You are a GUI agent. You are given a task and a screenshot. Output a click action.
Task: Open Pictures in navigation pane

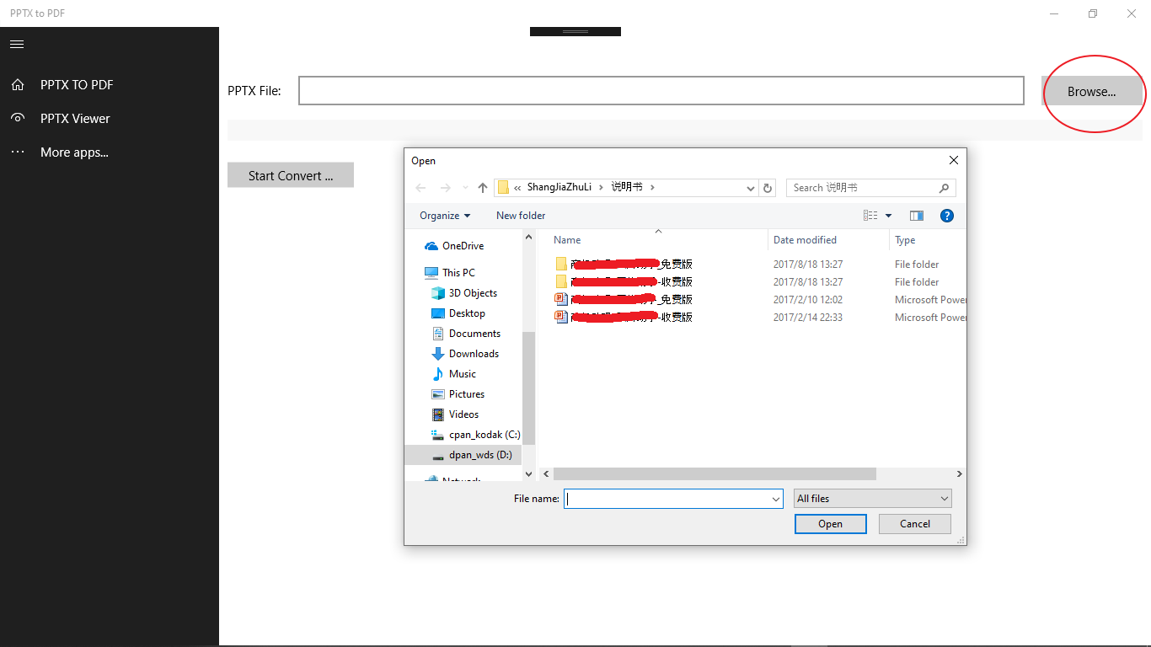[x=458, y=394]
